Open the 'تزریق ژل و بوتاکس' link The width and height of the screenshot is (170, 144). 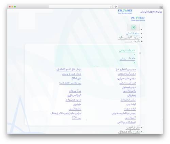point(126,122)
